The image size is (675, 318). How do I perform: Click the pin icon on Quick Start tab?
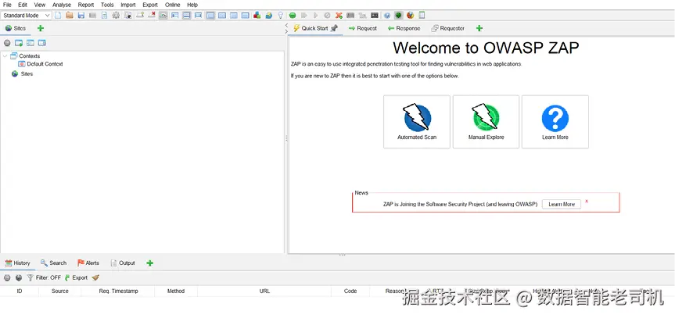pyautogui.click(x=334, y=28)
